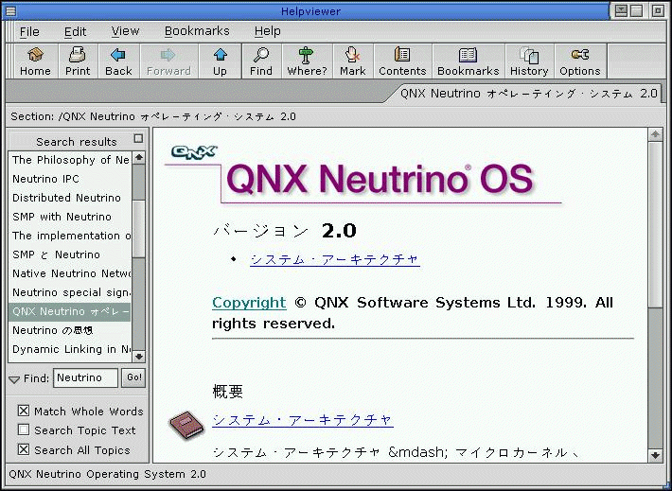672x491 pixels.
Task: Mark this topic with the Mark icon
Action: 353,61
